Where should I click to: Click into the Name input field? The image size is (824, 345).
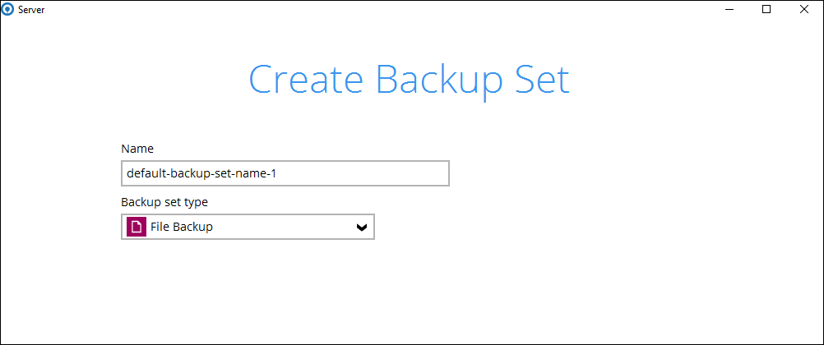(x=285, y=173)
